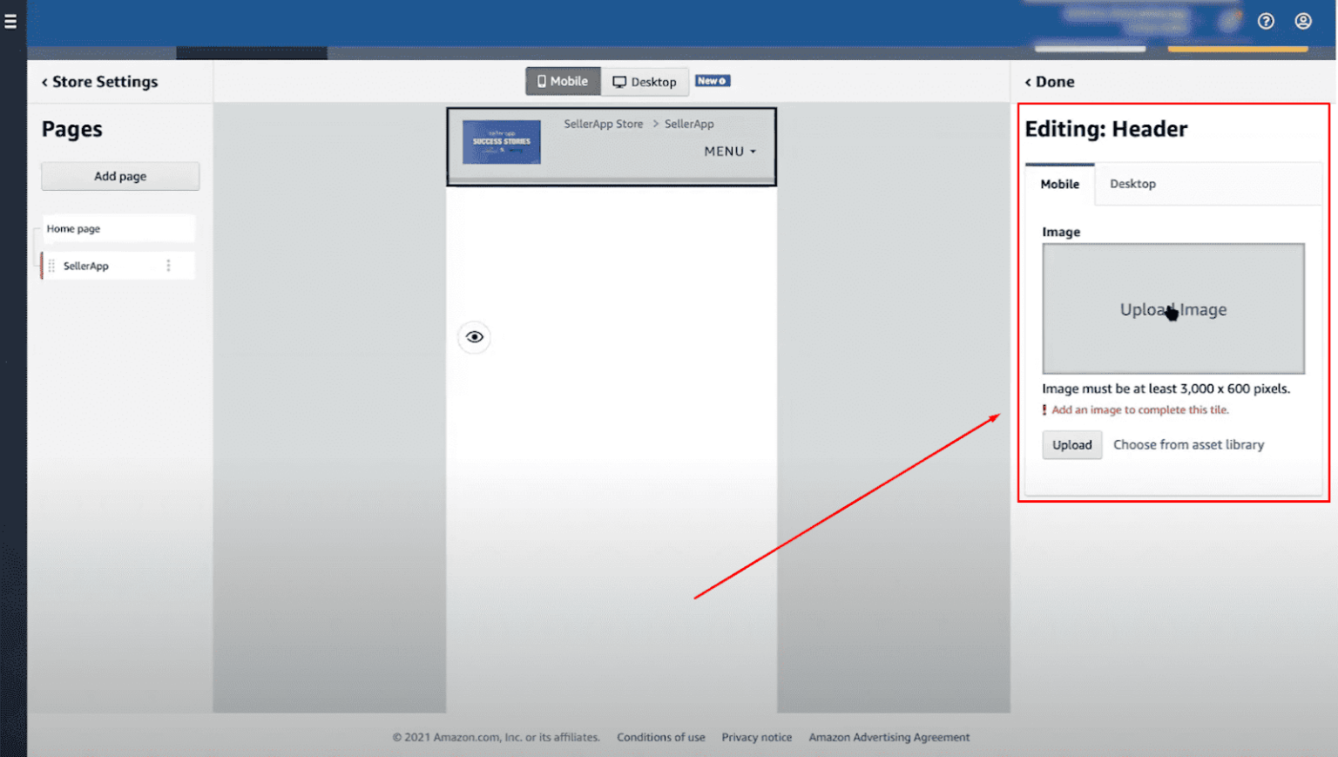Go back using the Store Settings chevron
1338x757 pixels.
(44, 81)
